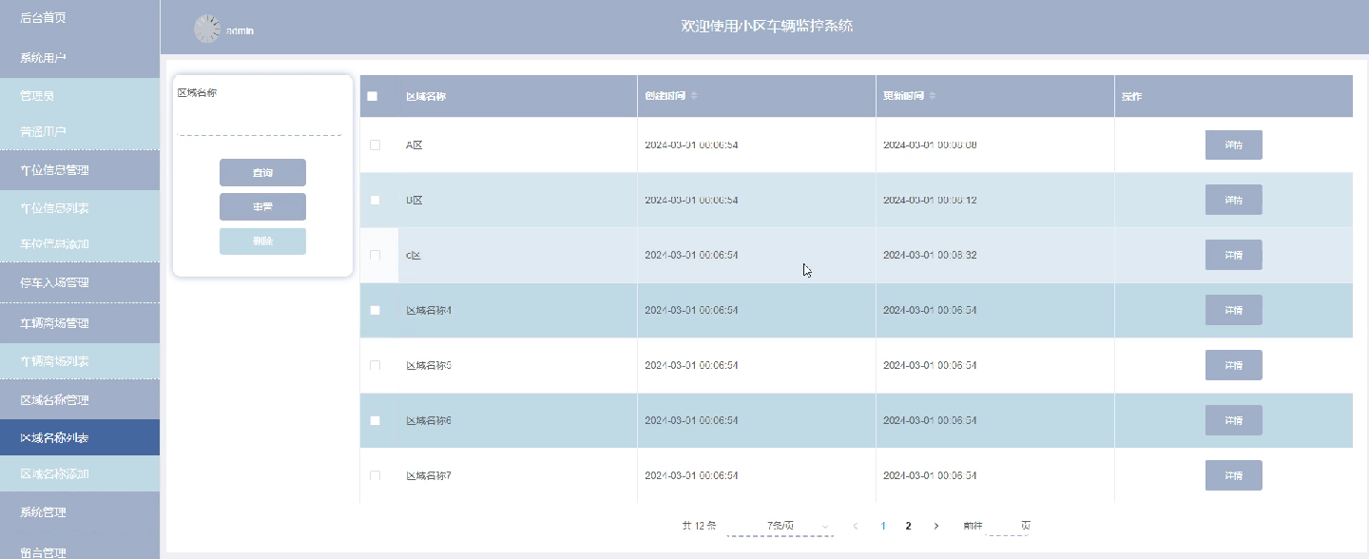
Task: Expand 留言管理 sidebar section
Action: (x=80, y=548)
